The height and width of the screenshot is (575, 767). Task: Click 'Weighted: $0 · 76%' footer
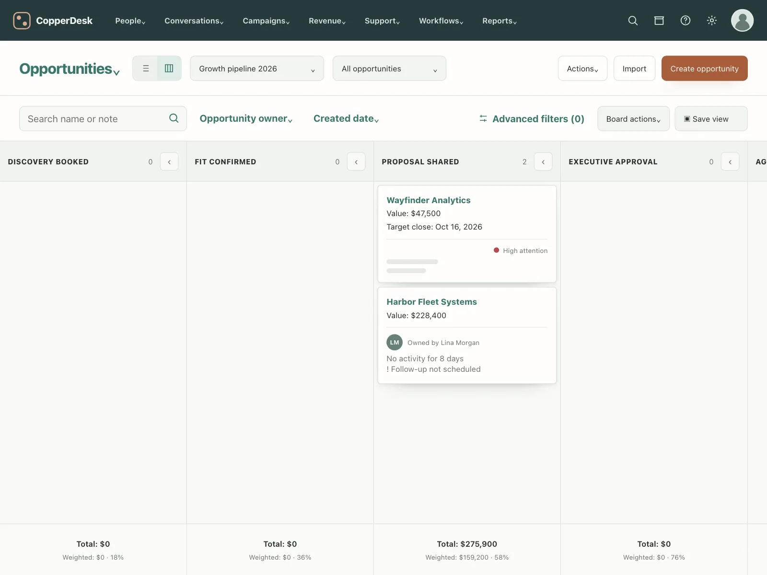click(x=654, y=557)
